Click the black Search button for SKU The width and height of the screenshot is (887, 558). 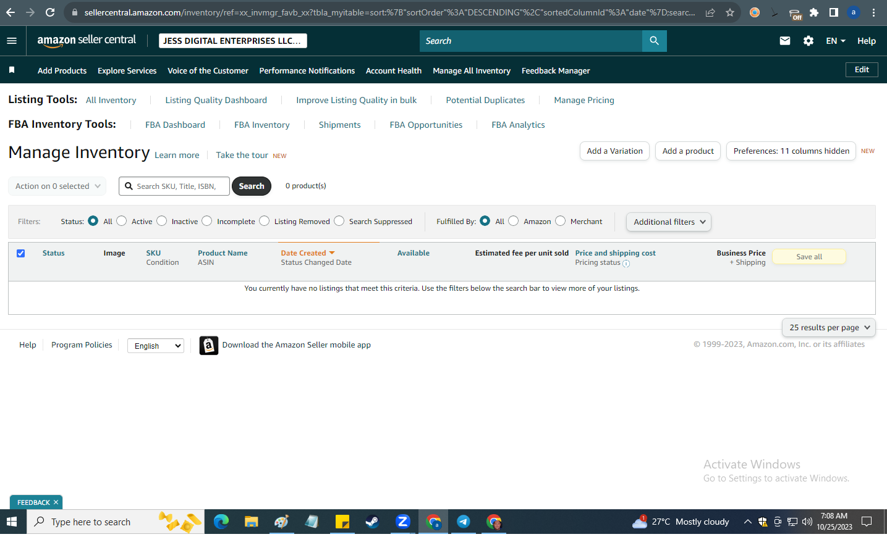(x=252, y=186)
